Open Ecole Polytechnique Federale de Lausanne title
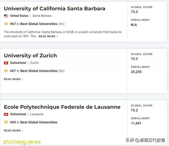This screenshot has width=169, height=146. pos(62,107)
